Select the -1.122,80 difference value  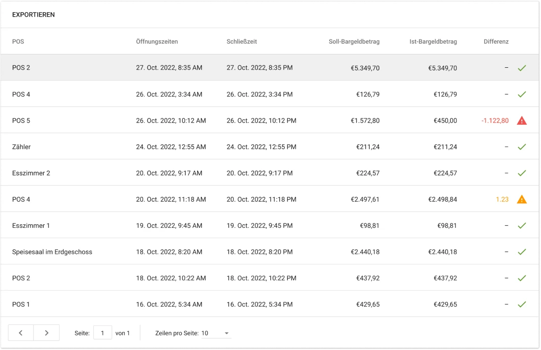(x=495, y=120)
